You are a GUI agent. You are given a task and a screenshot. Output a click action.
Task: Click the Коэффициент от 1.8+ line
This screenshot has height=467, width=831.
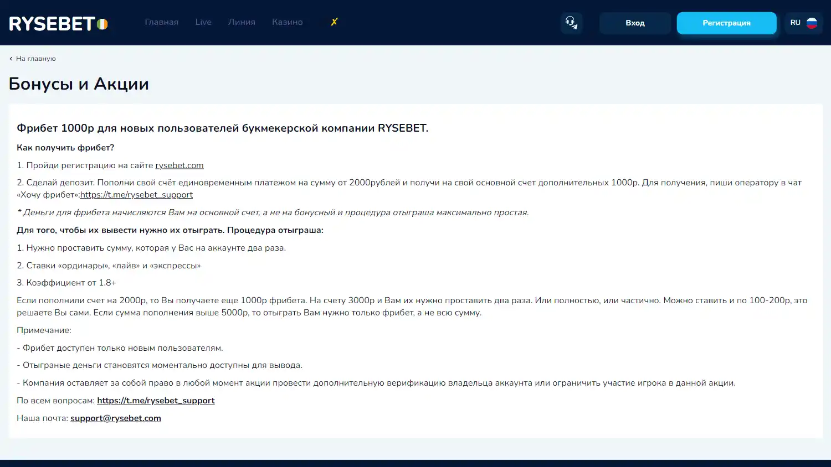[x=66, y=283]
